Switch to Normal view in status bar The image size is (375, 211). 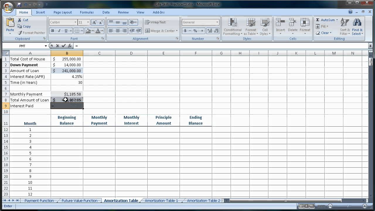point(301,206)
